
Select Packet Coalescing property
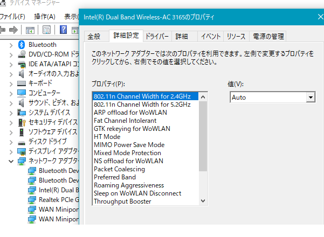pyautogui.click(x=146, y=169)
